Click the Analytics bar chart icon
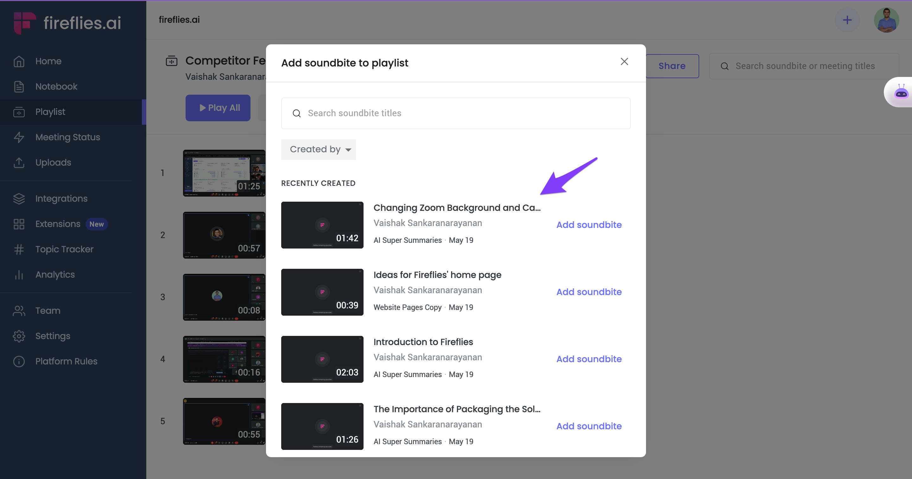The width and height of the screenshot is (912, 479). (19, 275)
